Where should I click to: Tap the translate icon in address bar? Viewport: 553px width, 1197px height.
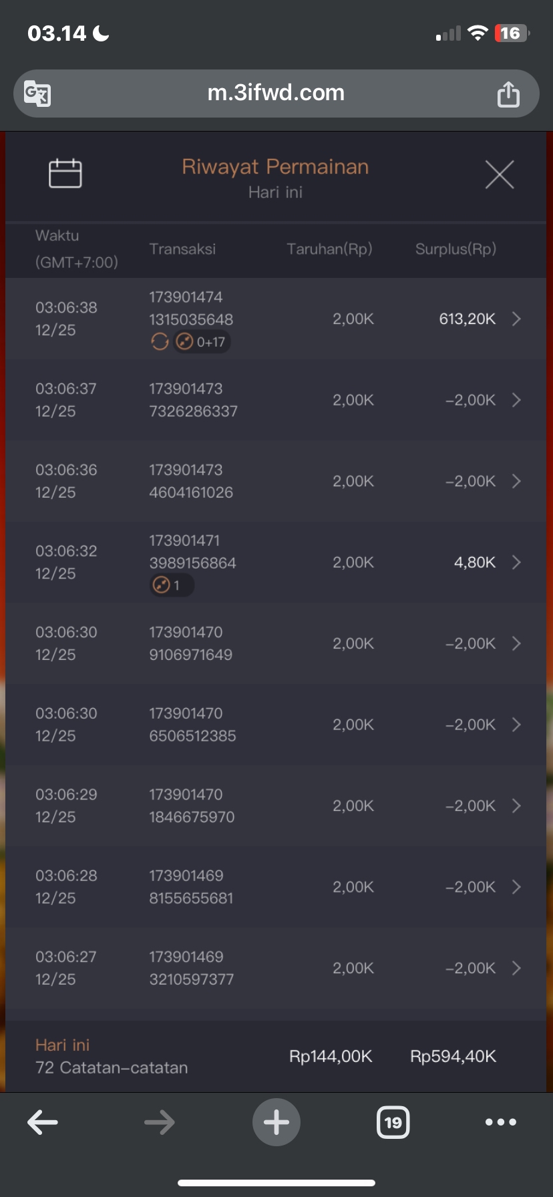click(37, 94)
